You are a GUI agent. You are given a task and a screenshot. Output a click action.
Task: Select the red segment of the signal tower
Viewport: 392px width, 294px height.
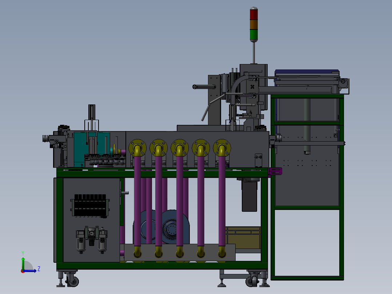(x=254, y=15)
